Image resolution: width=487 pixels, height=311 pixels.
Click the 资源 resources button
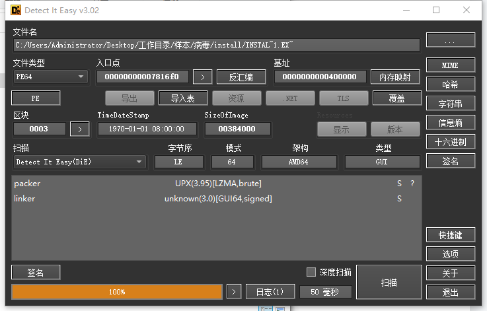237,98
